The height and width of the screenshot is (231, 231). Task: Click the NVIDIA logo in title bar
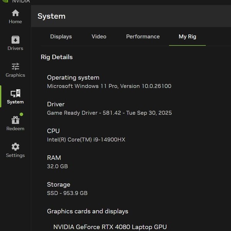tap(5, 1)
